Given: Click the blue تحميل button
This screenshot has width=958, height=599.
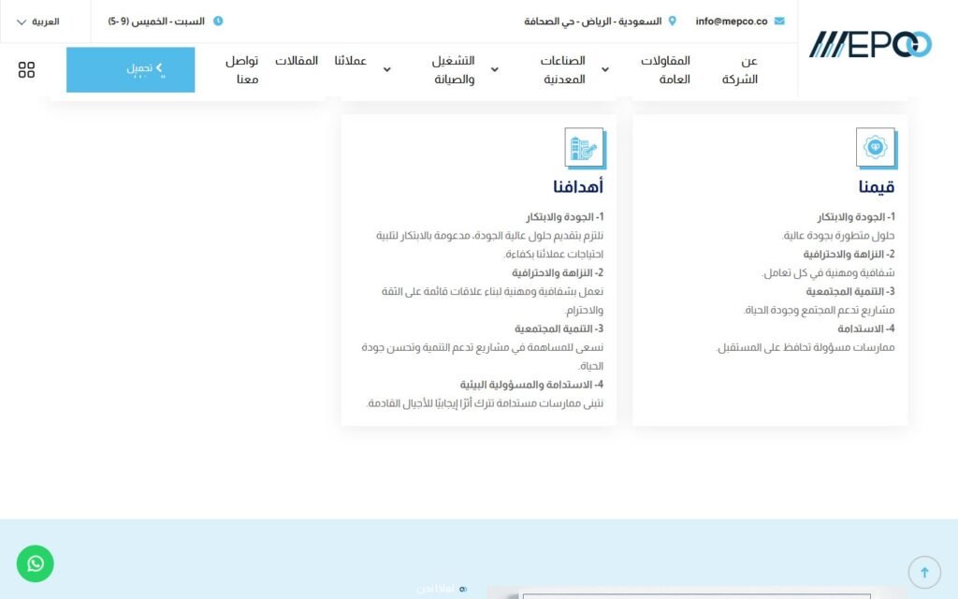Looking at the screenshot, I should click(131, 69).
